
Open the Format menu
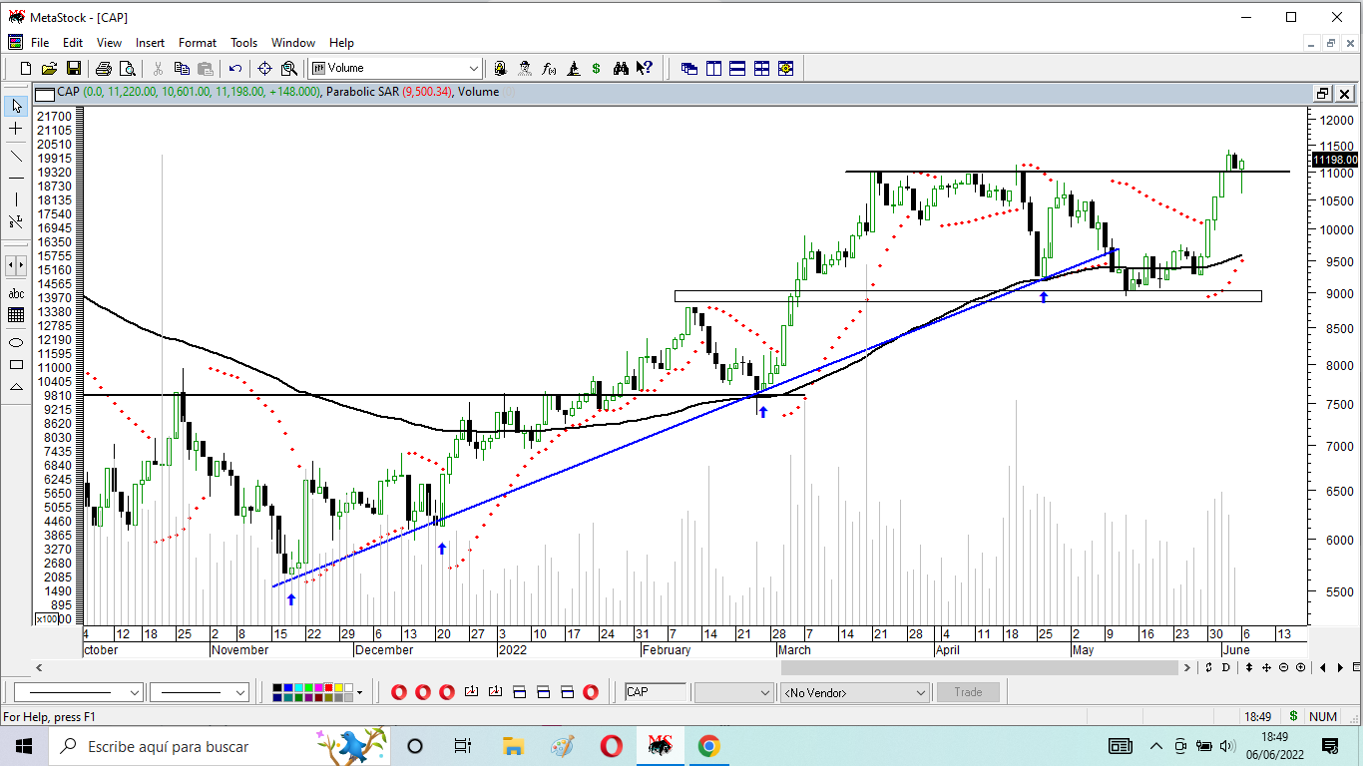(x=198, y=43)
